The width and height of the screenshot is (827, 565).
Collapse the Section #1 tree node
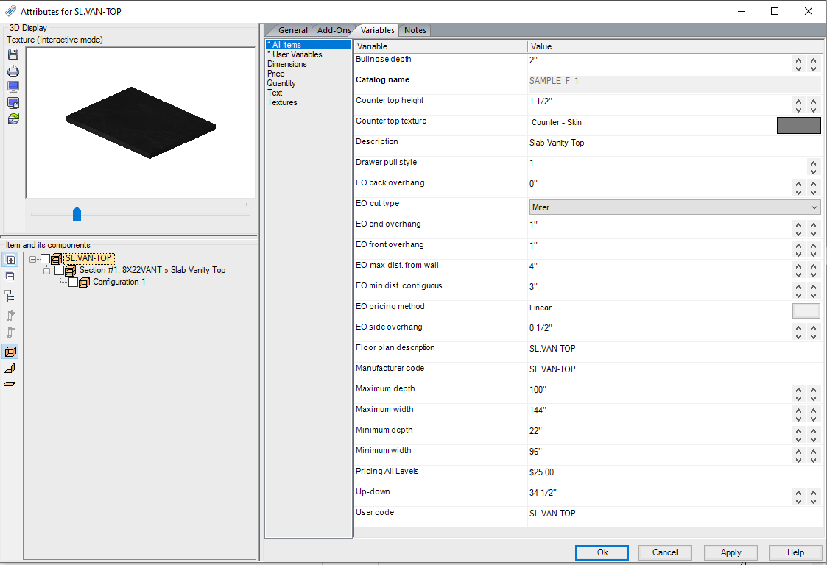47,271
